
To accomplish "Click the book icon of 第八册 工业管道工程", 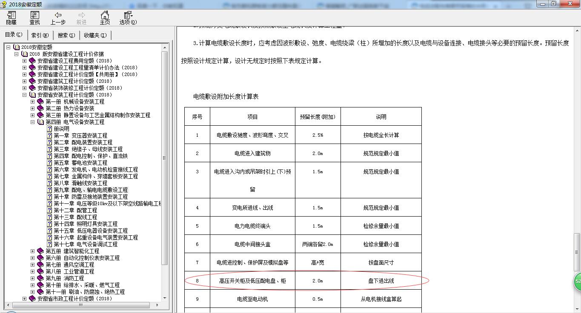I will point(40,271).
